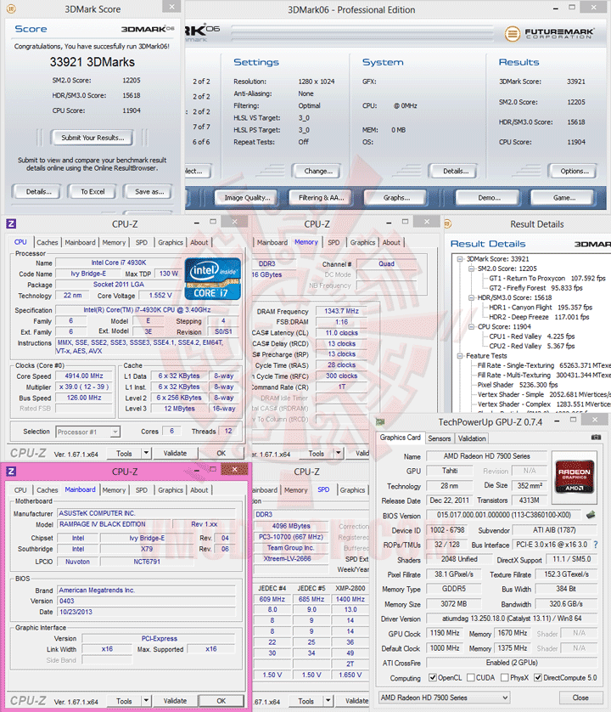Click the GPU Clock 1190 MHz value
This screenshot has height=712, width=611.
(x=445, y=633)
